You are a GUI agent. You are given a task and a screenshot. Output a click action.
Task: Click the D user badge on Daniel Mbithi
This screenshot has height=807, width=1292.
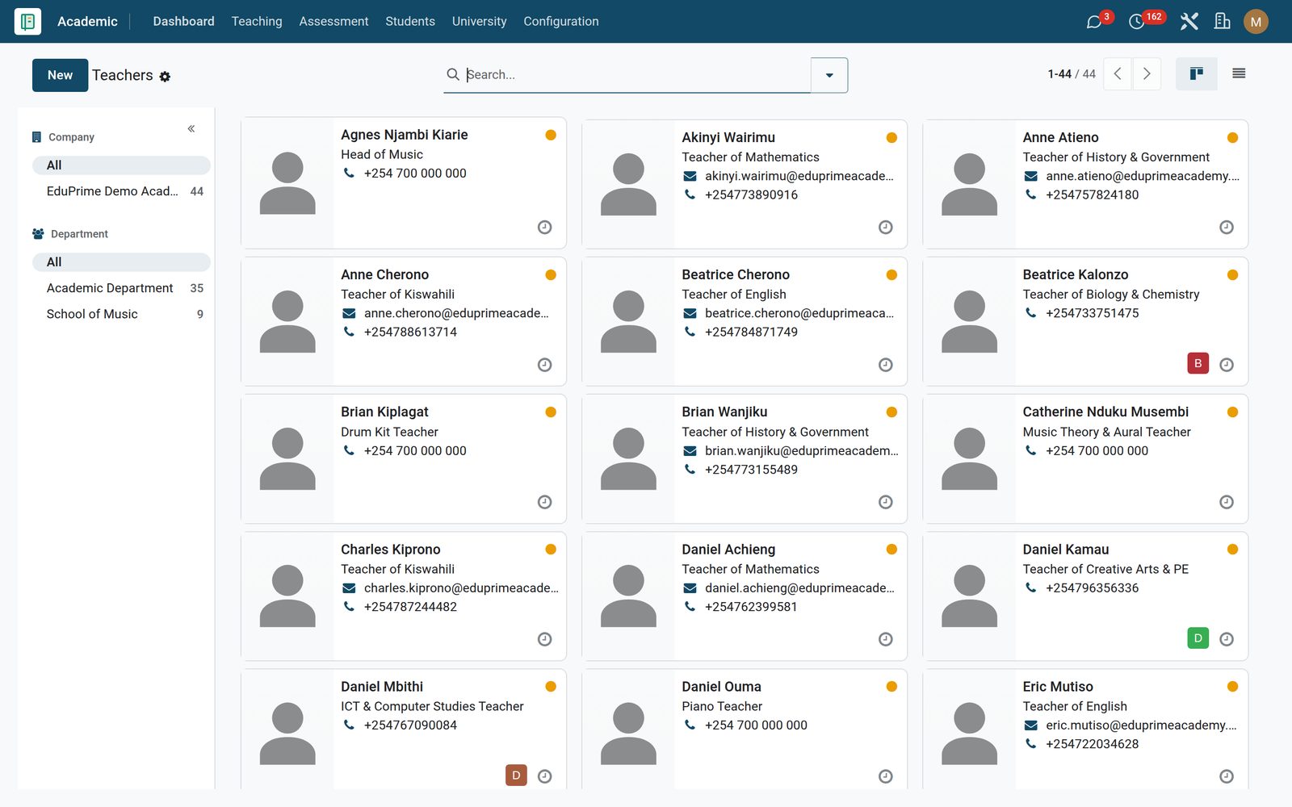click(x=516, y=775)
